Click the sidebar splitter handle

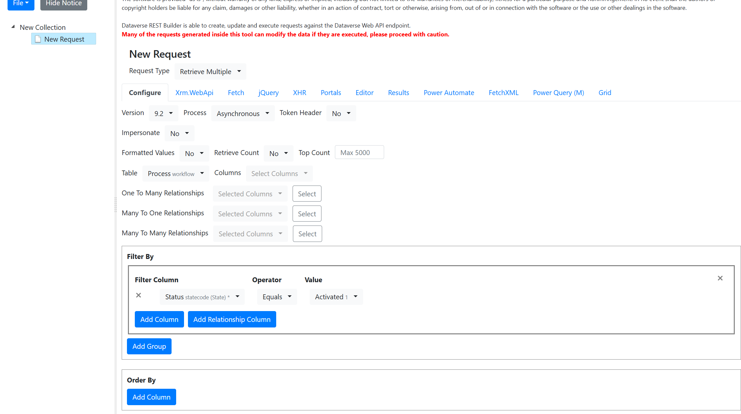click(115, 205)
